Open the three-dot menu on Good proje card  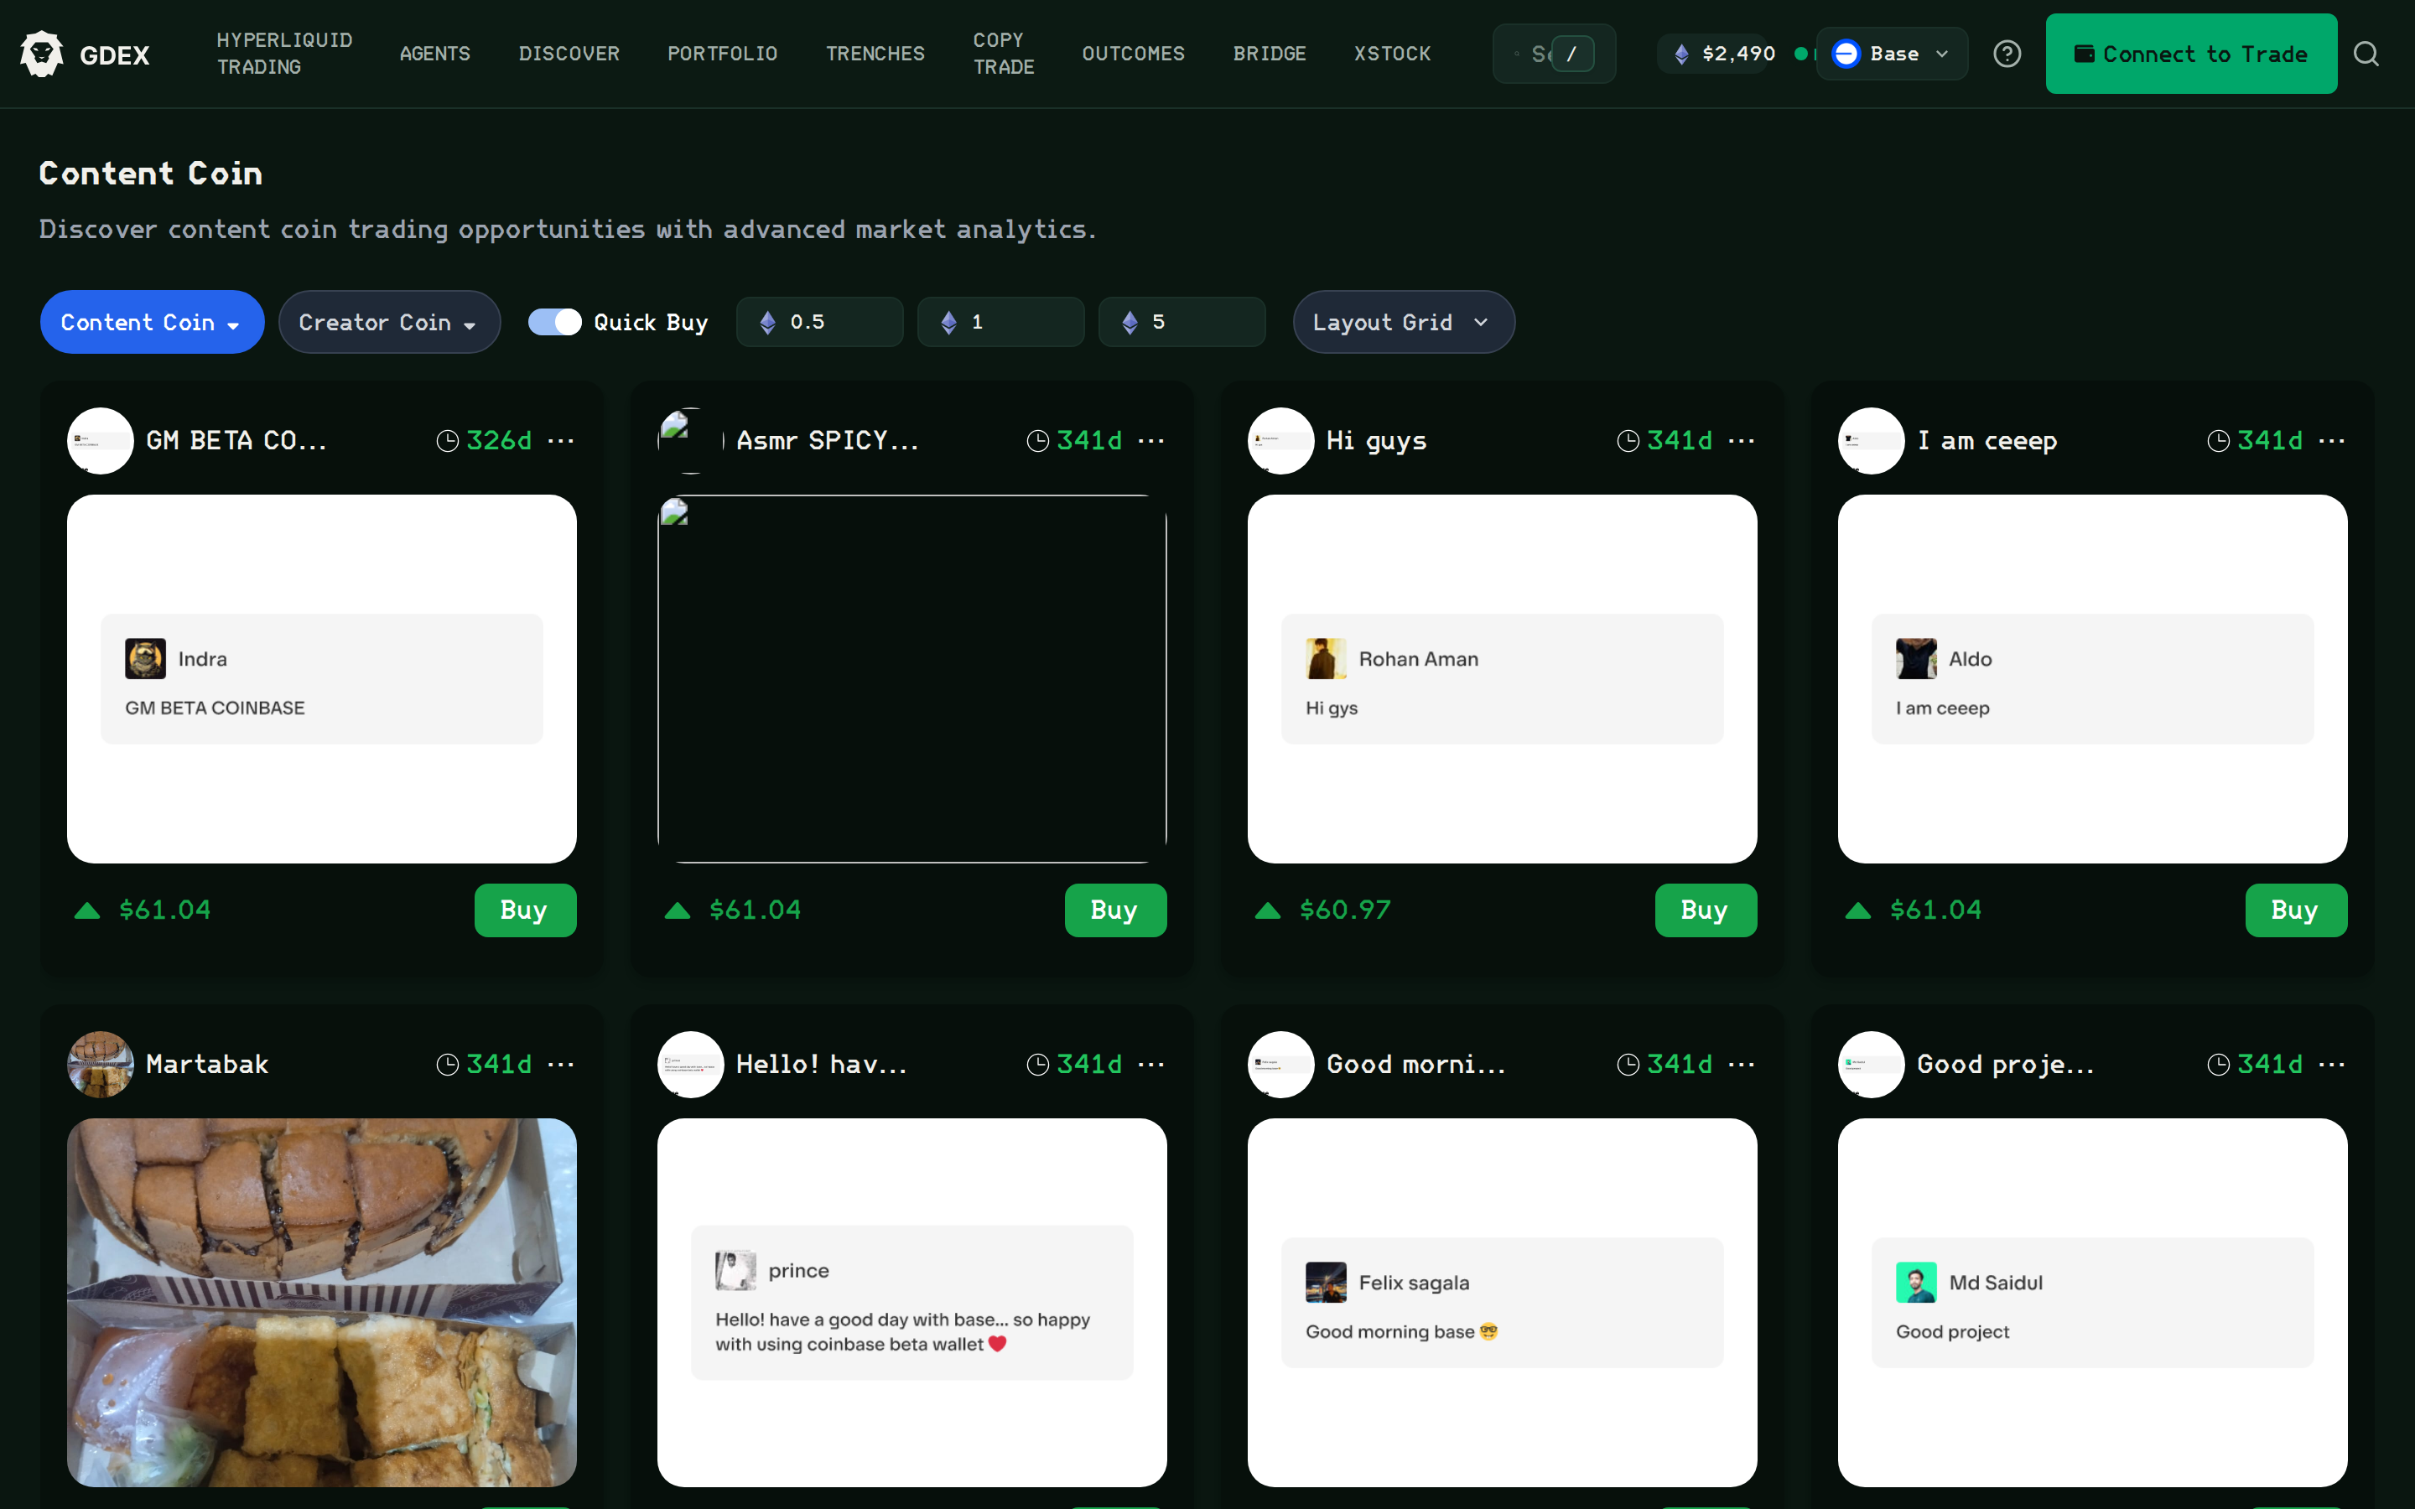(2331, 1064)
